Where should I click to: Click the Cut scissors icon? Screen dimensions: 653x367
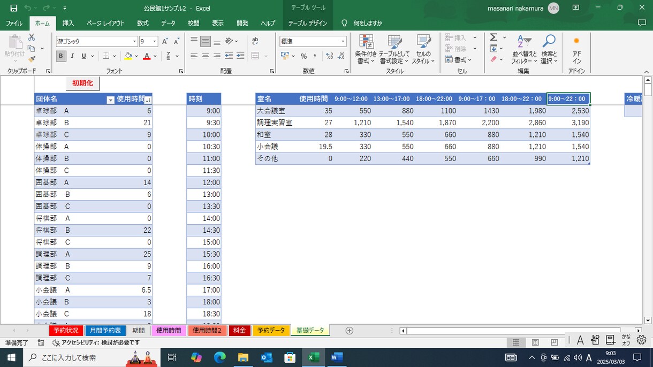point(32,37)
